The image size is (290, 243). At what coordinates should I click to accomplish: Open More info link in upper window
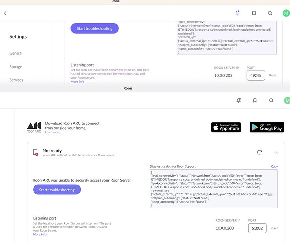tap(77, 82)
